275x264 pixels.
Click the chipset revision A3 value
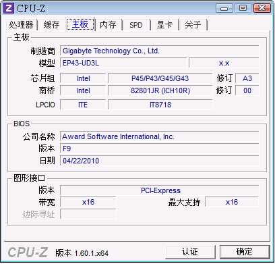tap(247, 78)
